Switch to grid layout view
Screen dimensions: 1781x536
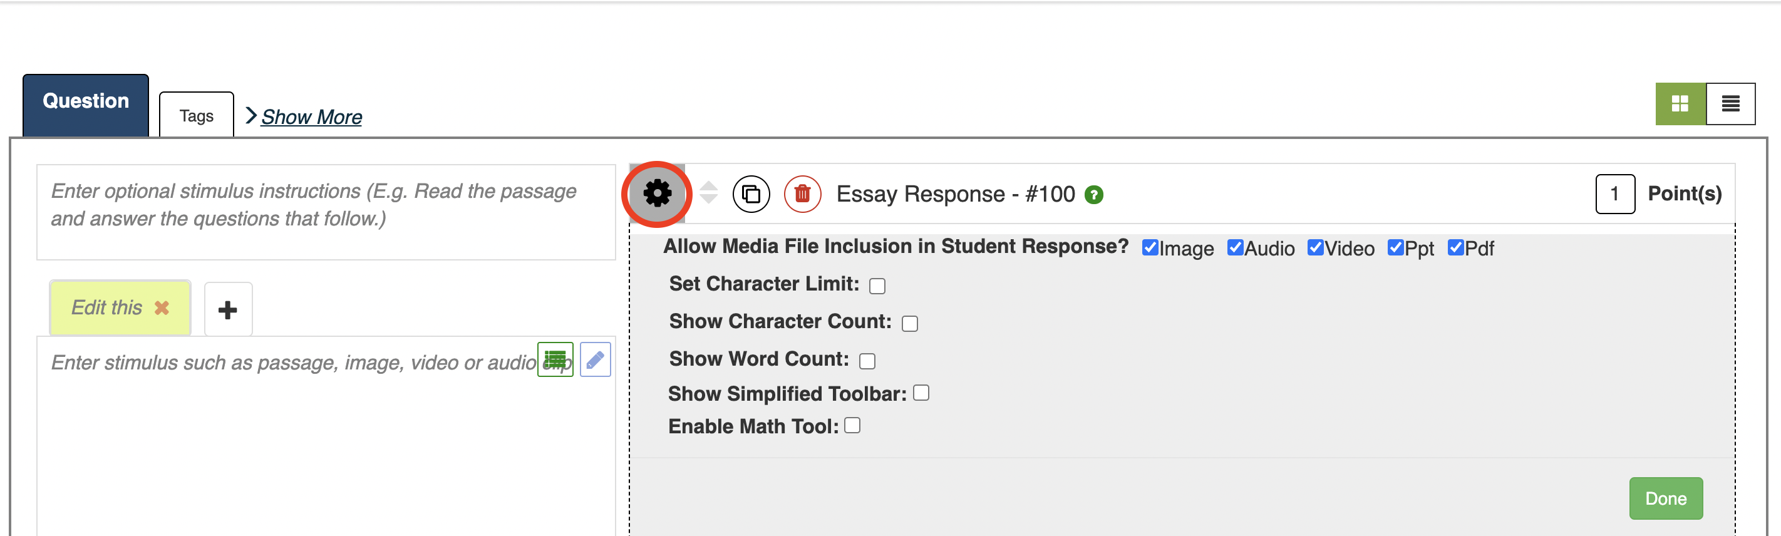(x=1680, y=104)
